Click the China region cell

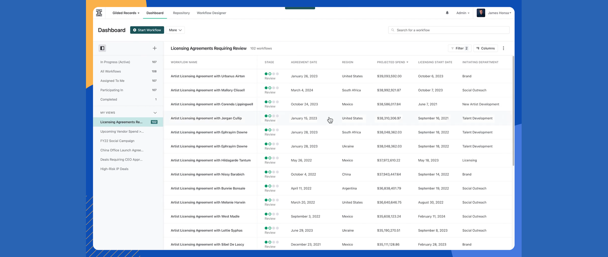click(346, 174)
